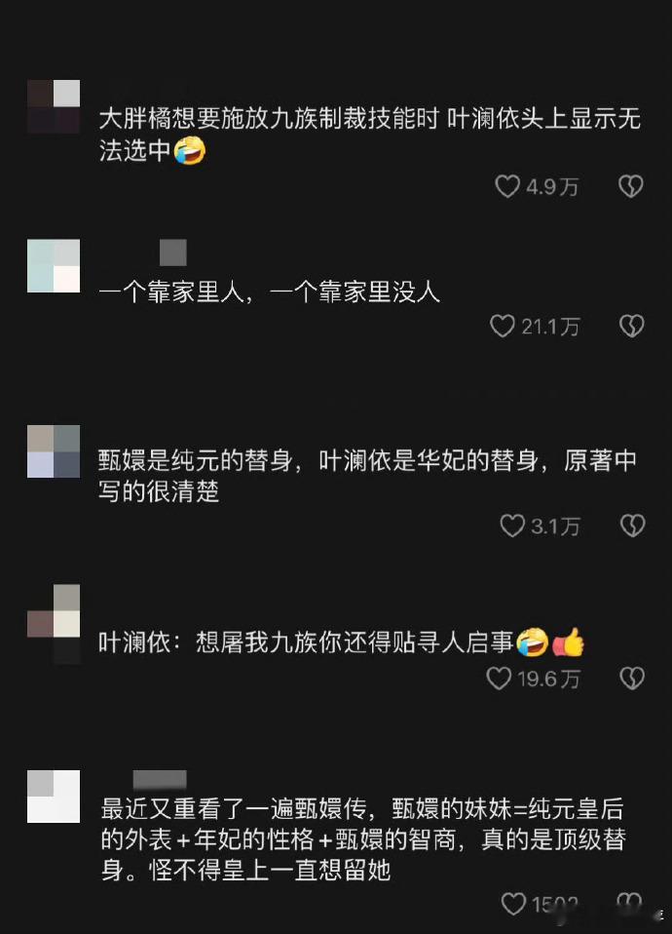Like the last comment about 甄嬛传
Image resolution: width=672 pixels, height=934 pixels.
(513, 904)
